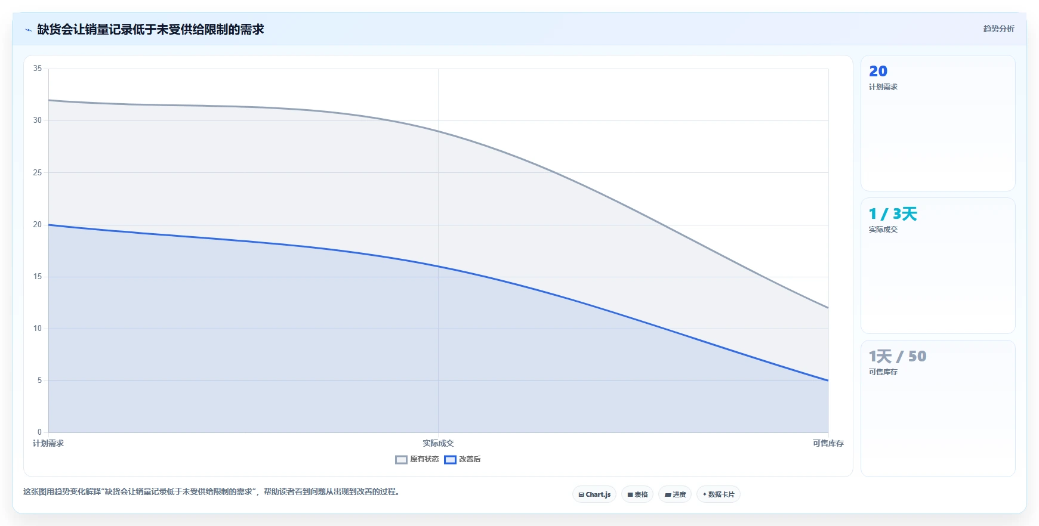Toggle the 原有状态 legend series

[x=417, y=459]
